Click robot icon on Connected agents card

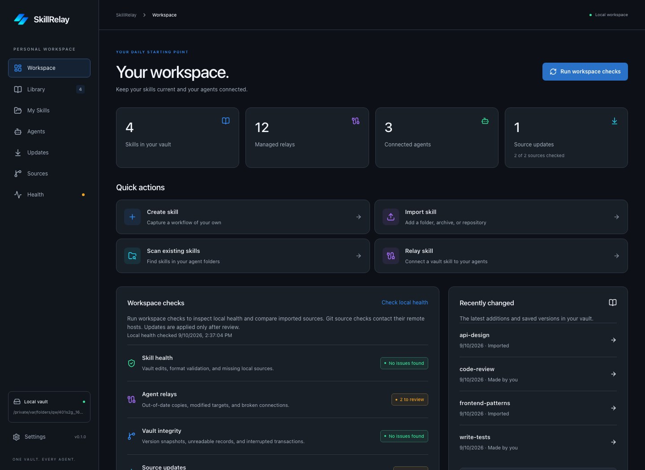485,121
